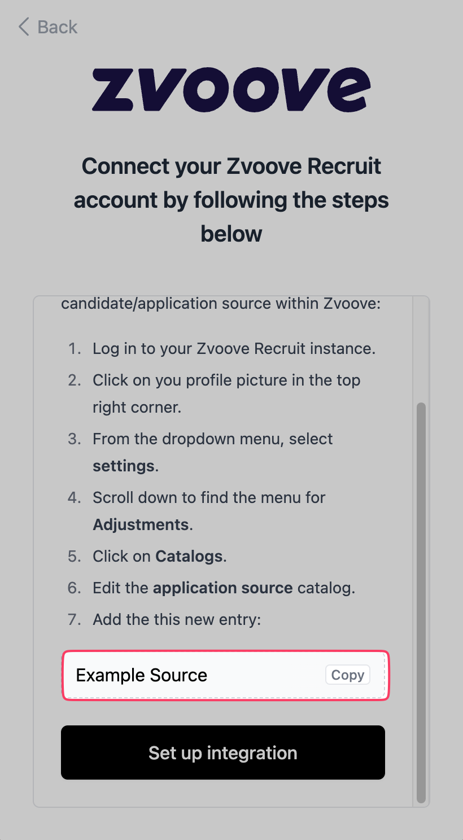Click the "candidate/application source within Zvoove" line
This screenshot has width=463, height=840.
(x=221, y=304)
